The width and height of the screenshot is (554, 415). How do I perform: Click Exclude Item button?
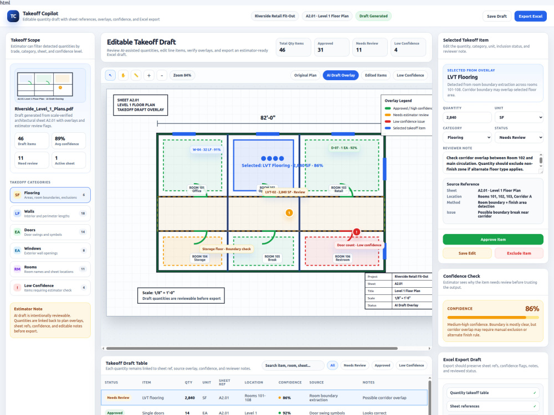pos(519,253)
